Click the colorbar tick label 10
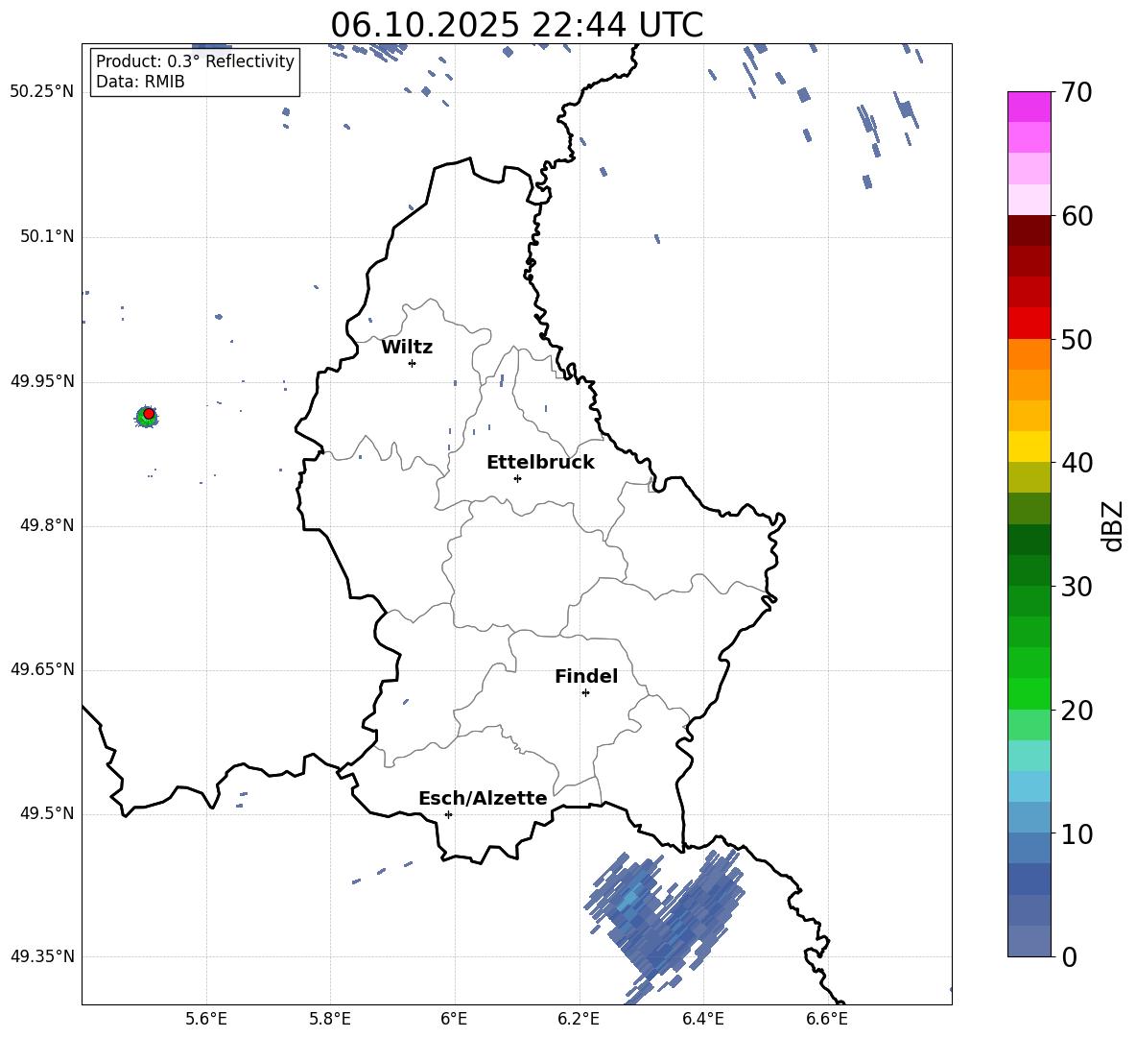 point(1077,833)
